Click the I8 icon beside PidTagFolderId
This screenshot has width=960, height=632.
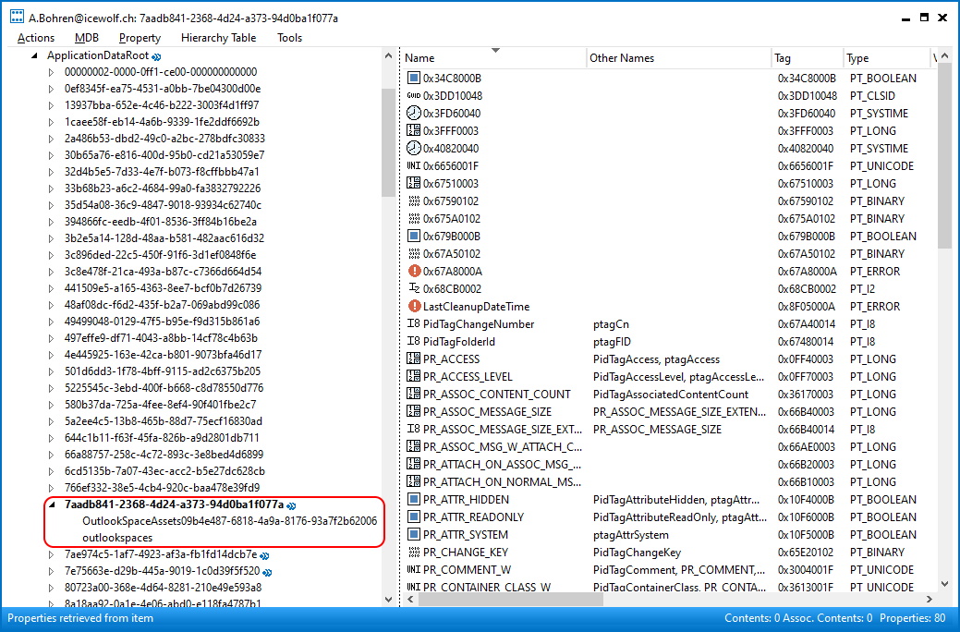pyautogui.click(x=414, y=341)
